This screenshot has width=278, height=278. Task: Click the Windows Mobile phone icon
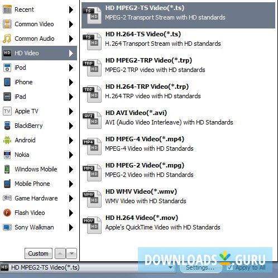(7, 169)
